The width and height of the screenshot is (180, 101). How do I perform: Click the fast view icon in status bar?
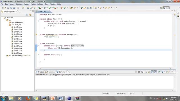pos(3,93)
